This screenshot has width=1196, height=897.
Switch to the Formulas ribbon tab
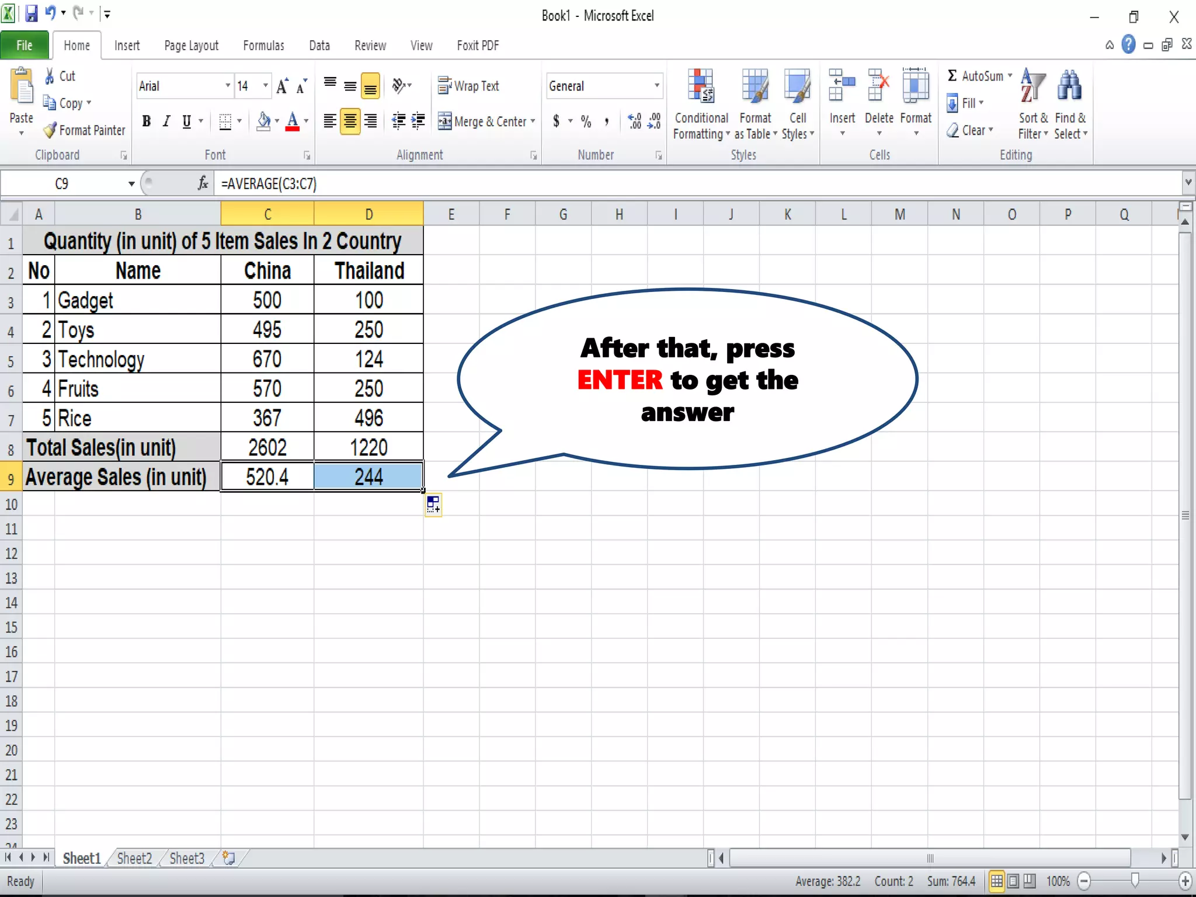tap(263, 46)
